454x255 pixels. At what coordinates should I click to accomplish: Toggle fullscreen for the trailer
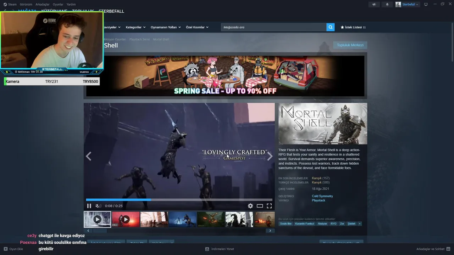pyautogui.click(x=269, y=206)
